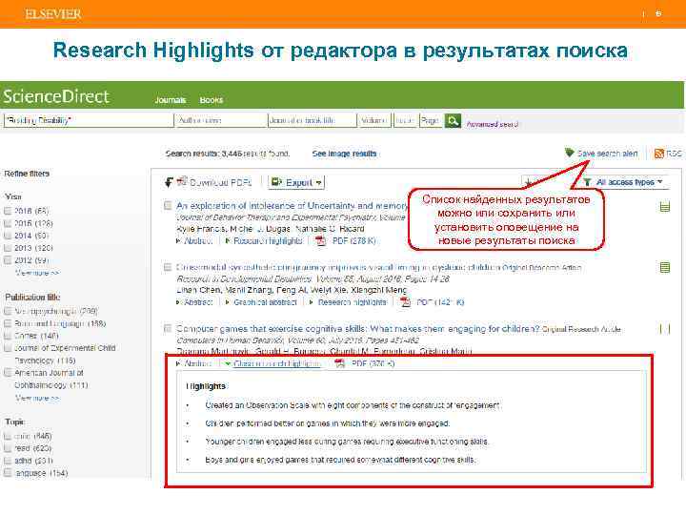Tick the 2013 year filter checkbox
The image size is (686, 515).
(x=8, y=248)
